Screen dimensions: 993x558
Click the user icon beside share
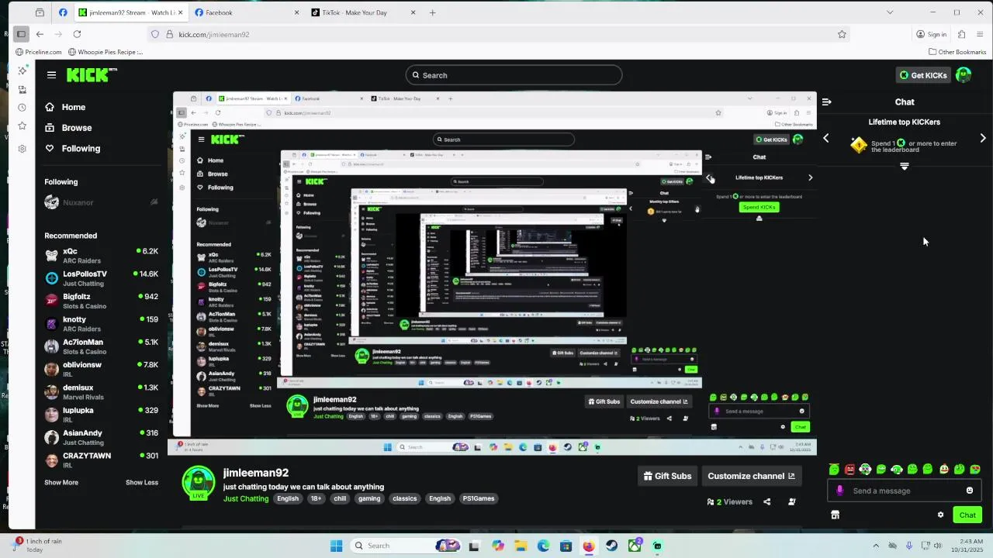(x=791, y=501)
